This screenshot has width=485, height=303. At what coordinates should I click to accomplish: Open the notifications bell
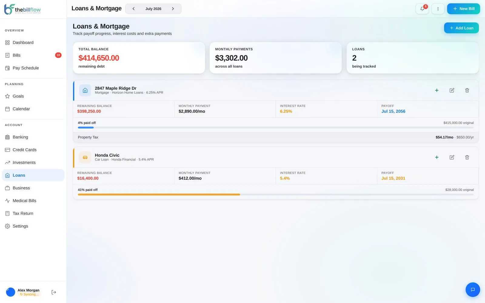[422, 9]
